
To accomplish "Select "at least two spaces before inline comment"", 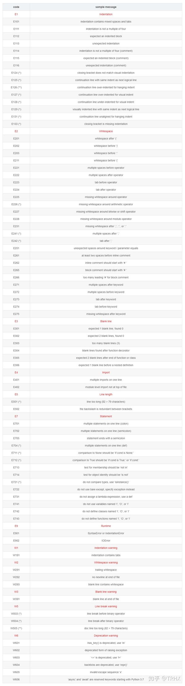I will coord(106,255).
